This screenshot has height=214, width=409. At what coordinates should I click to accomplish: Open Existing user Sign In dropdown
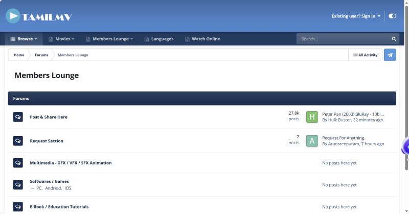point(356,16)
